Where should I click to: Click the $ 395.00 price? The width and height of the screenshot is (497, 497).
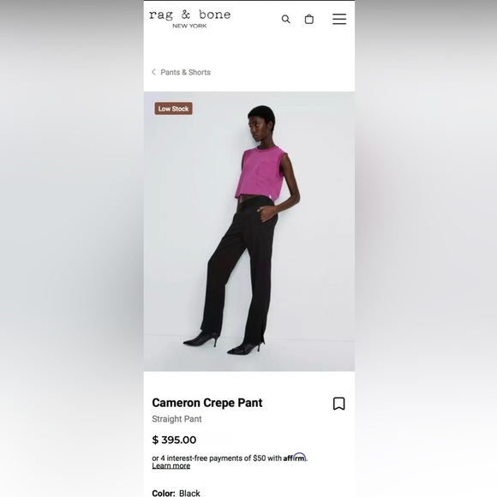tap(174, 440)
